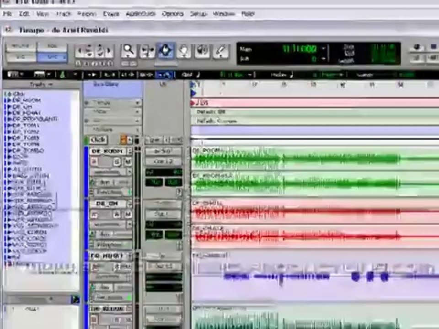This screenshot has width=439, height=329.
Task: Click the horizontal zoom in arrow
Action: (109, 51)
